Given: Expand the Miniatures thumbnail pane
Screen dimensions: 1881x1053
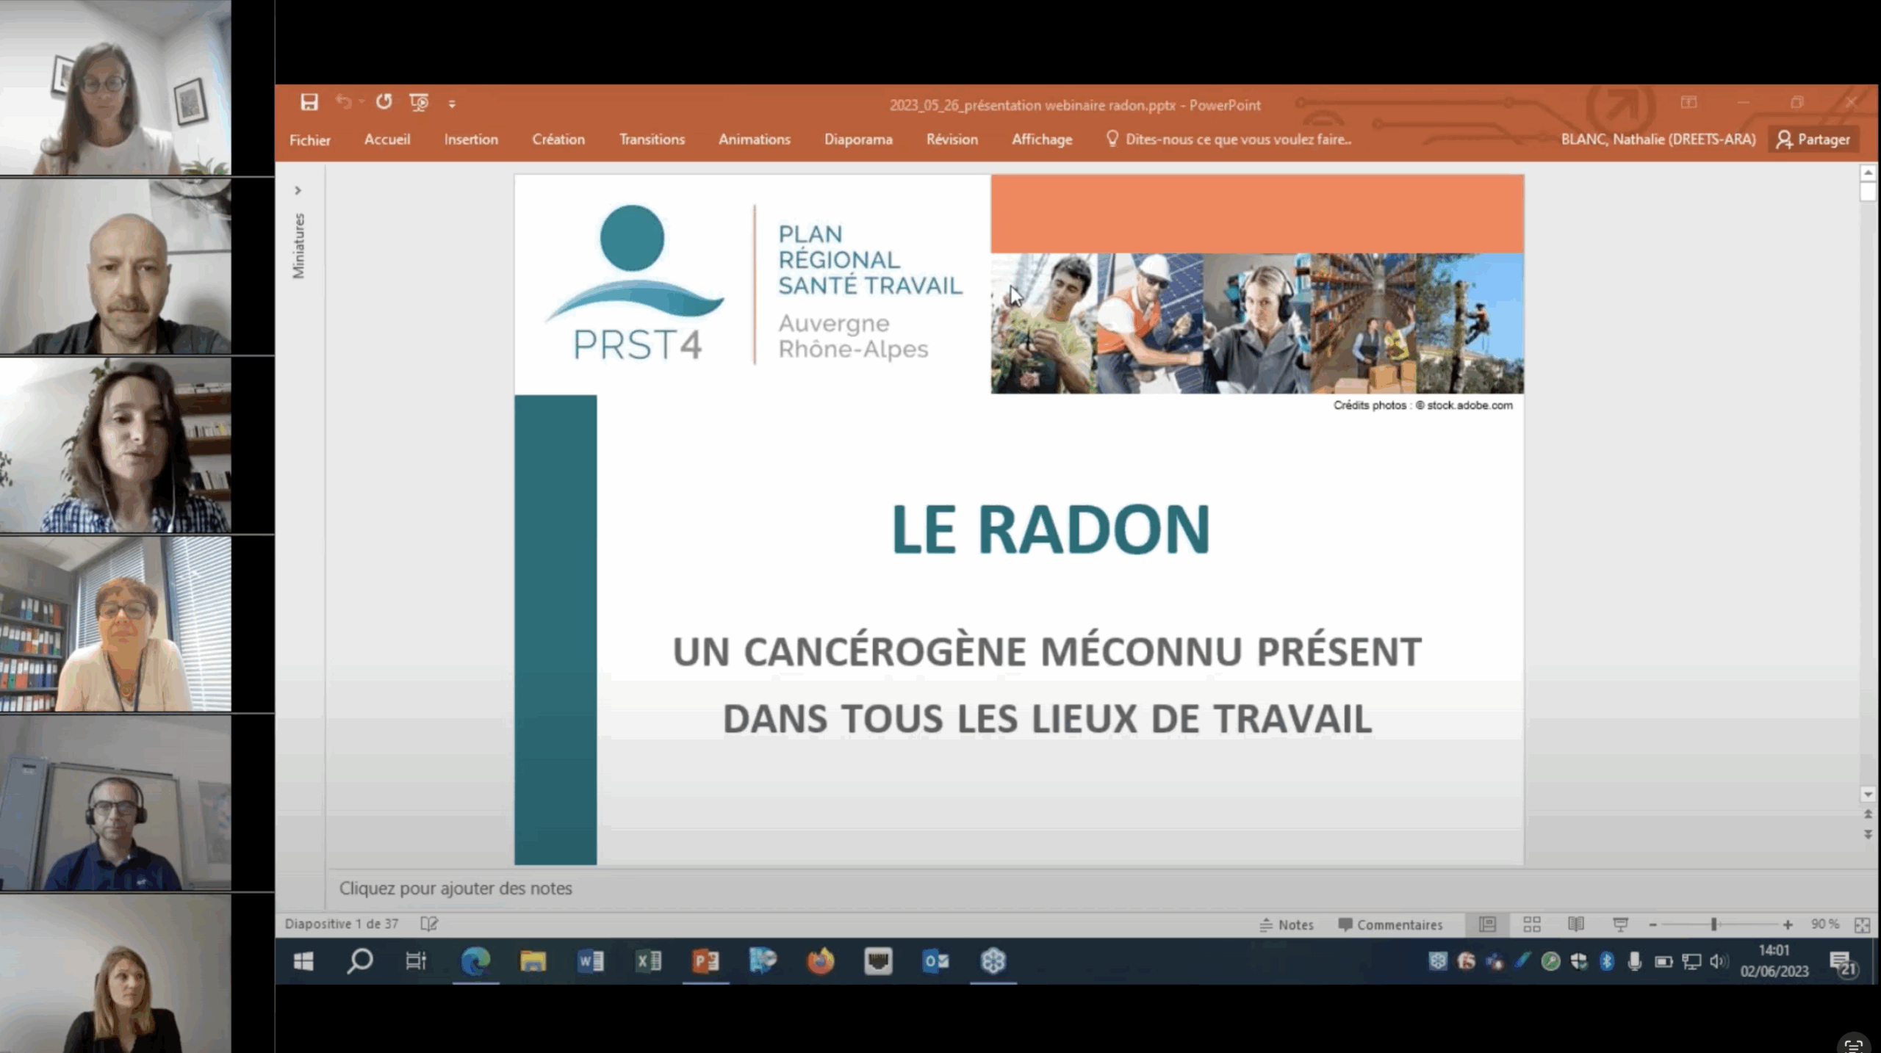Looking at the screenshot, I should click(298, 190).
